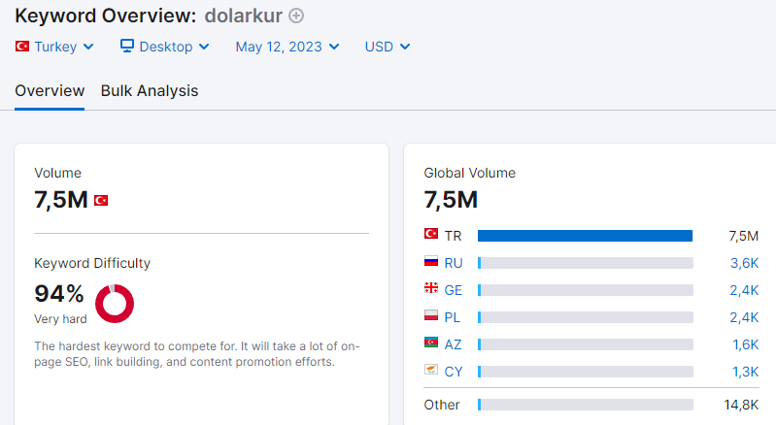This screenshot has width=776, height=425.
Task: Click the 94% difficulty value
Action: [59, 294]
